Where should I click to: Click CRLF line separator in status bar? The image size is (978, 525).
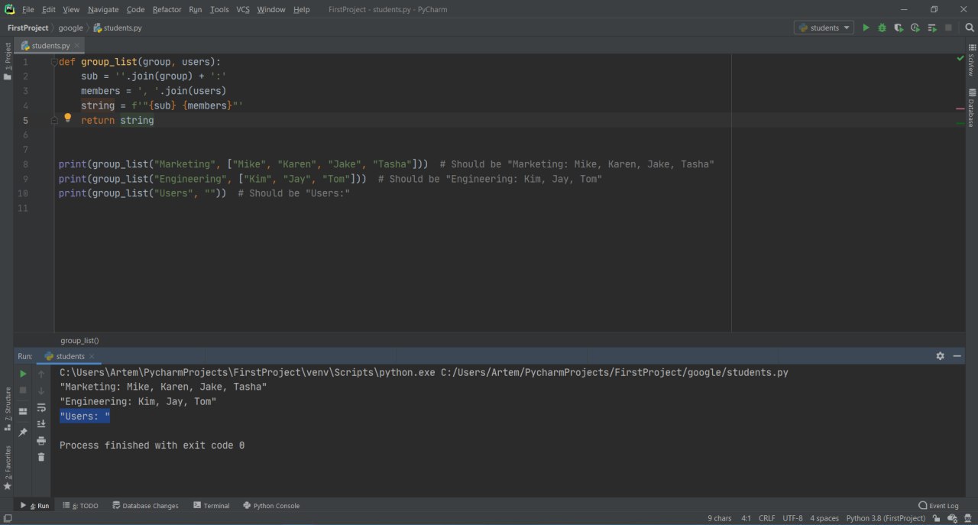pyautogui.click(x=766, y=518)
